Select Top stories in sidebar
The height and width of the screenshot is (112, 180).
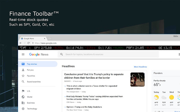(x=32, y=64)
